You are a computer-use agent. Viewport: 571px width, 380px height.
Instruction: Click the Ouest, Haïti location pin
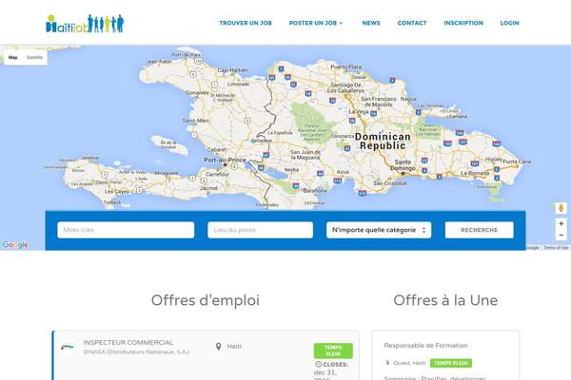387,363
